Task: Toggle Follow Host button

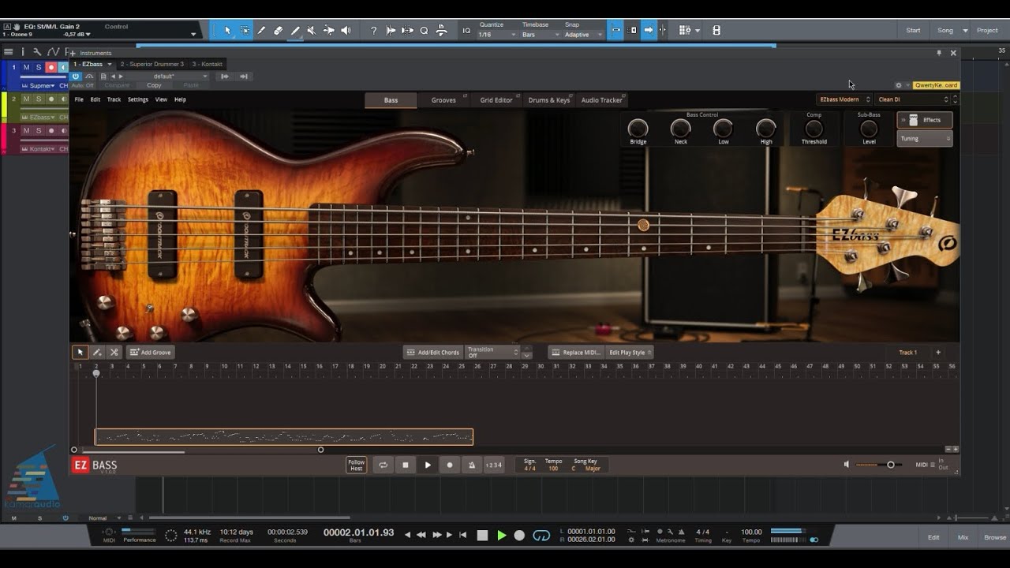Action: point(357,465)
